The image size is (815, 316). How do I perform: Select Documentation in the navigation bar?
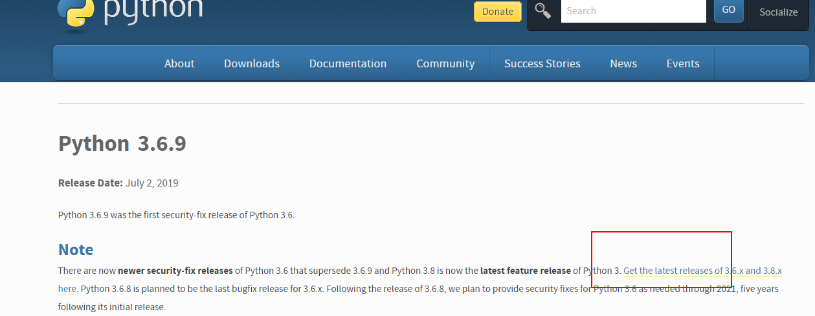(x=348, y=63)
